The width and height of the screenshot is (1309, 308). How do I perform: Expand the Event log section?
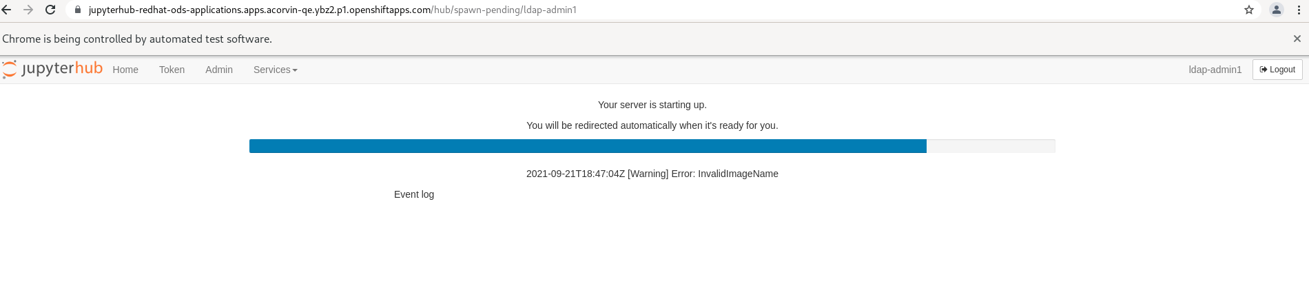point(414,194)
